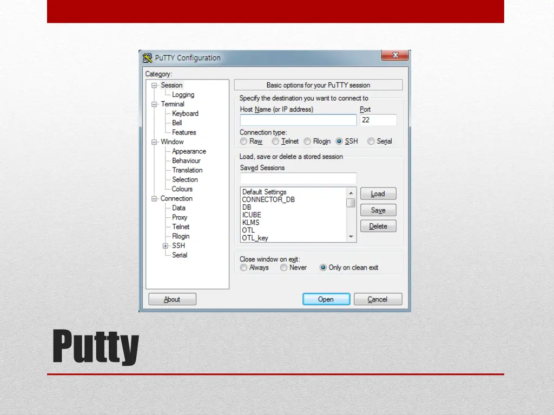Select the KLMS saved session
The height and width of the screenshot is (415, 554).
[251, 223]
